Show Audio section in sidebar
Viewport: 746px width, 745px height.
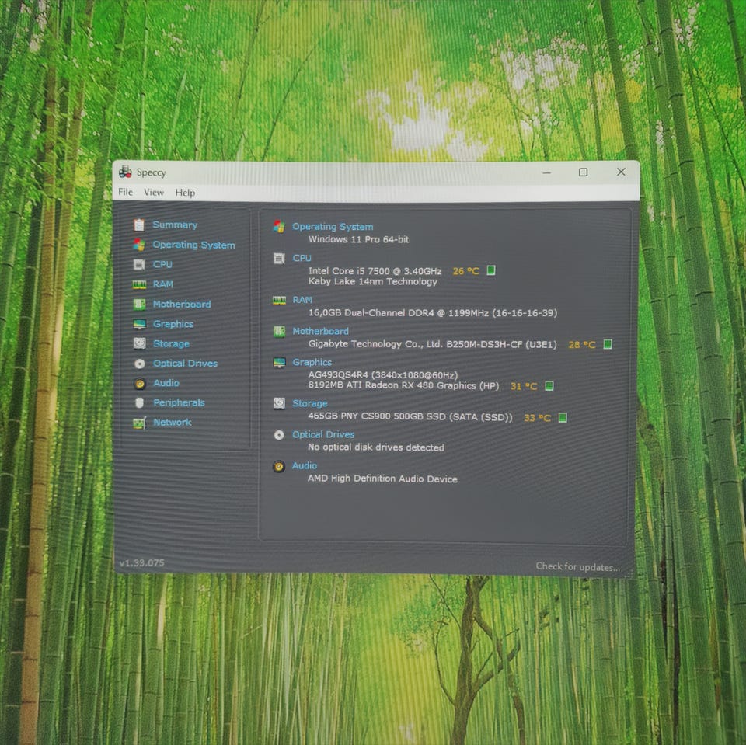[x=166, y=383]
